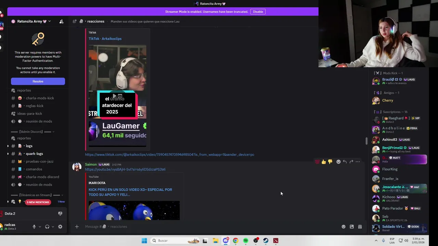
Task: Open headphone output options arrow
Action: point(53,227)
